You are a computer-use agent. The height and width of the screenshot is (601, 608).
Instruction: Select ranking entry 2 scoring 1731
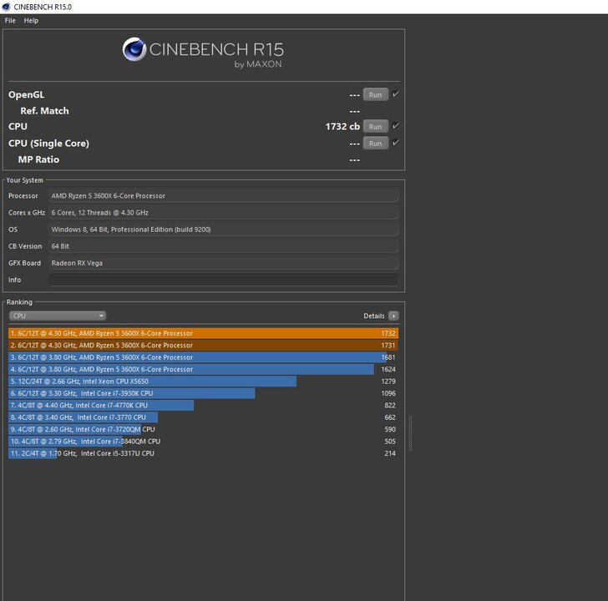[x=203, y=346]
